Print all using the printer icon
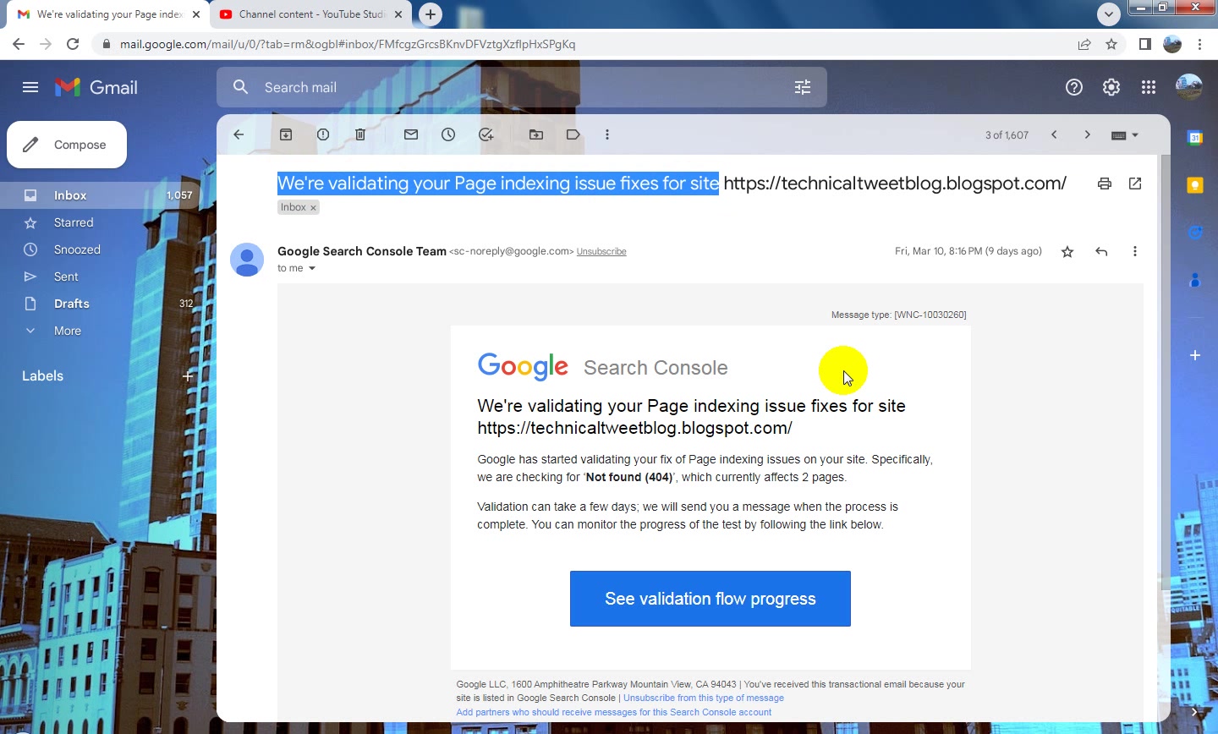The height and width of the screenshot is (734, 1218). pyautogui.click(x=1105, y=183)
